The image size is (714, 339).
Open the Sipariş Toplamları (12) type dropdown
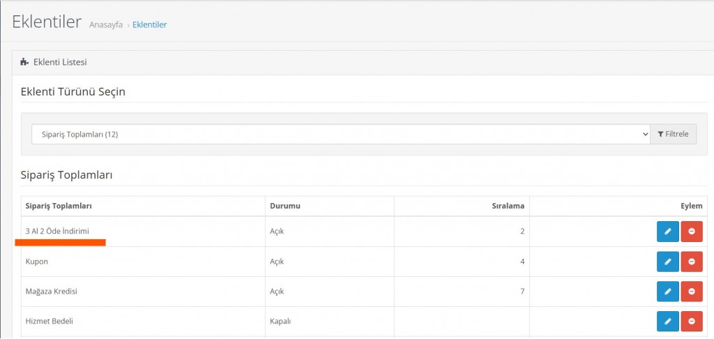(x=340, y=134)
